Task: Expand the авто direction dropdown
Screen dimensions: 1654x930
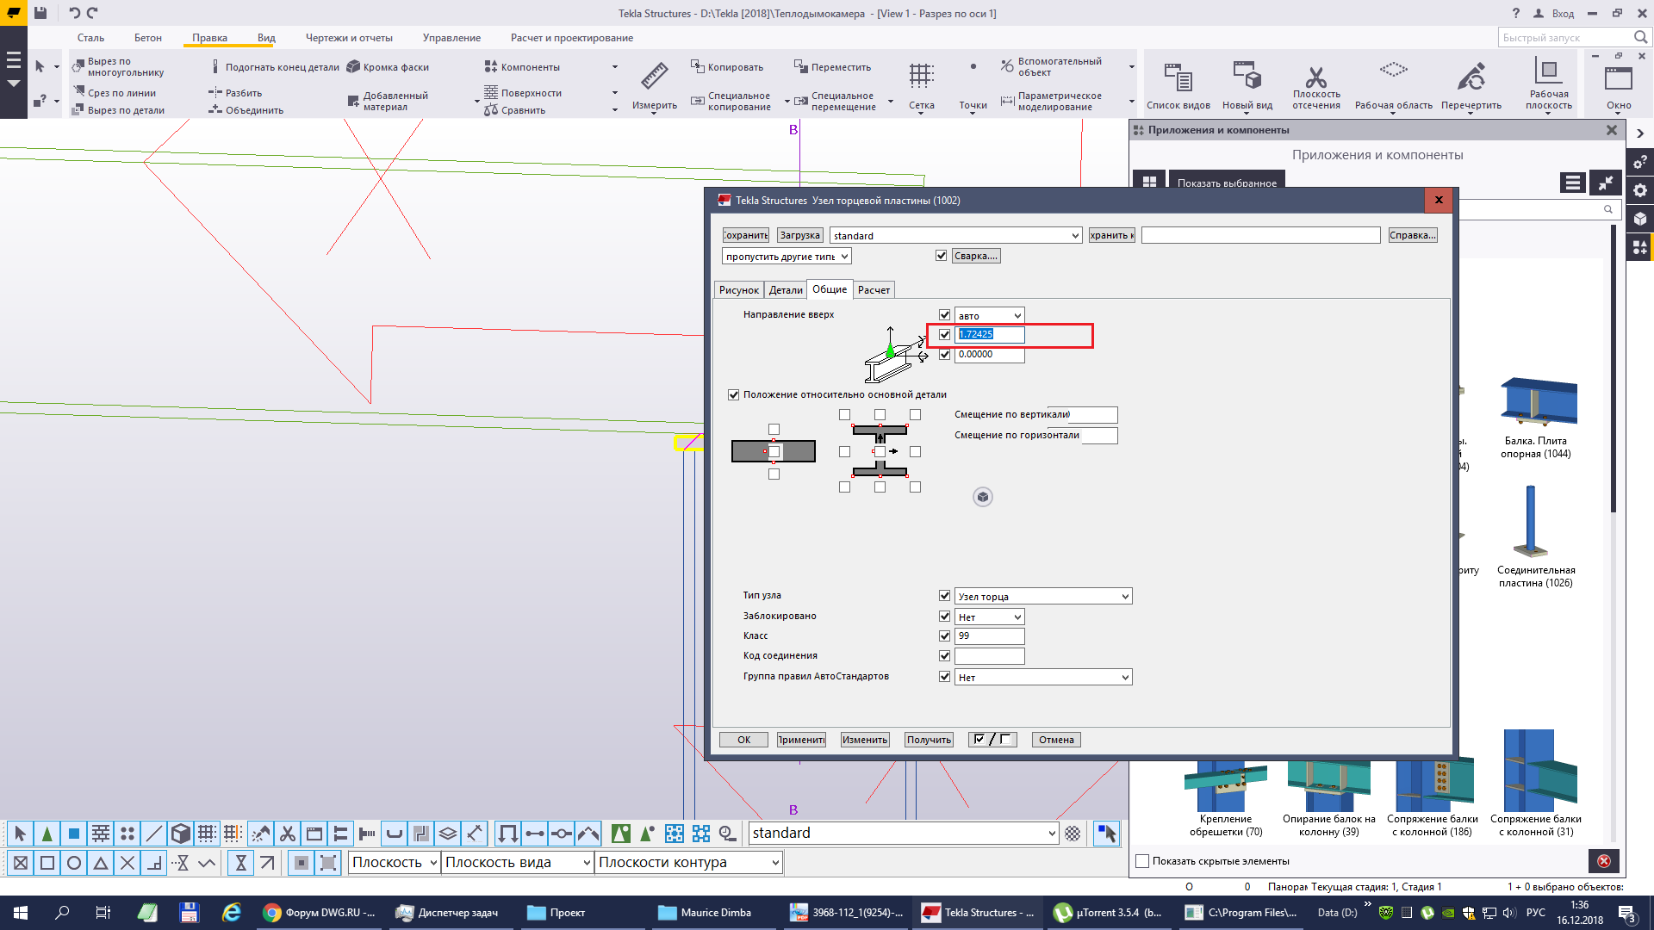Action: (x=990, y=315)
